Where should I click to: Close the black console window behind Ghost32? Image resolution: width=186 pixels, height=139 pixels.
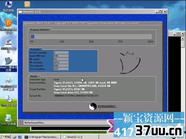click(183, 34)
